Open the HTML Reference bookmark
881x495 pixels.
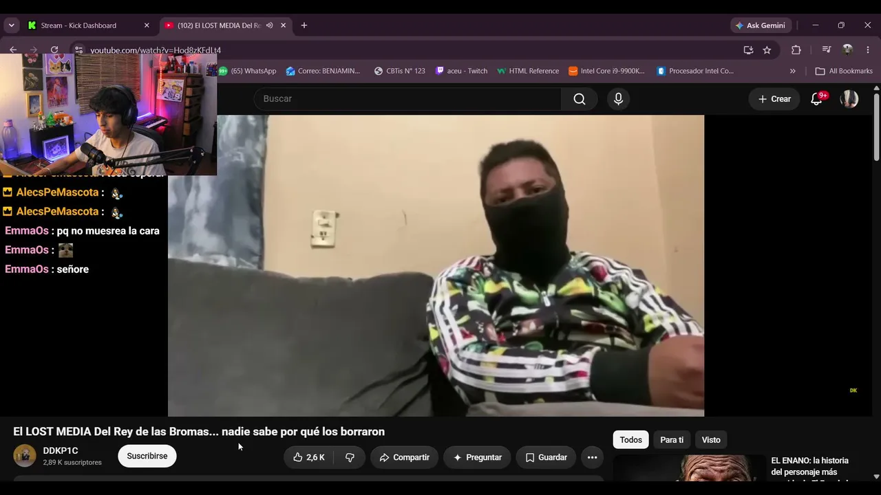coord(528,71)
